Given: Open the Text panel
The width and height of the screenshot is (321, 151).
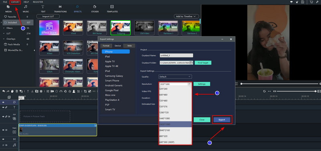Looking at the screenshot, I should 43,9.
